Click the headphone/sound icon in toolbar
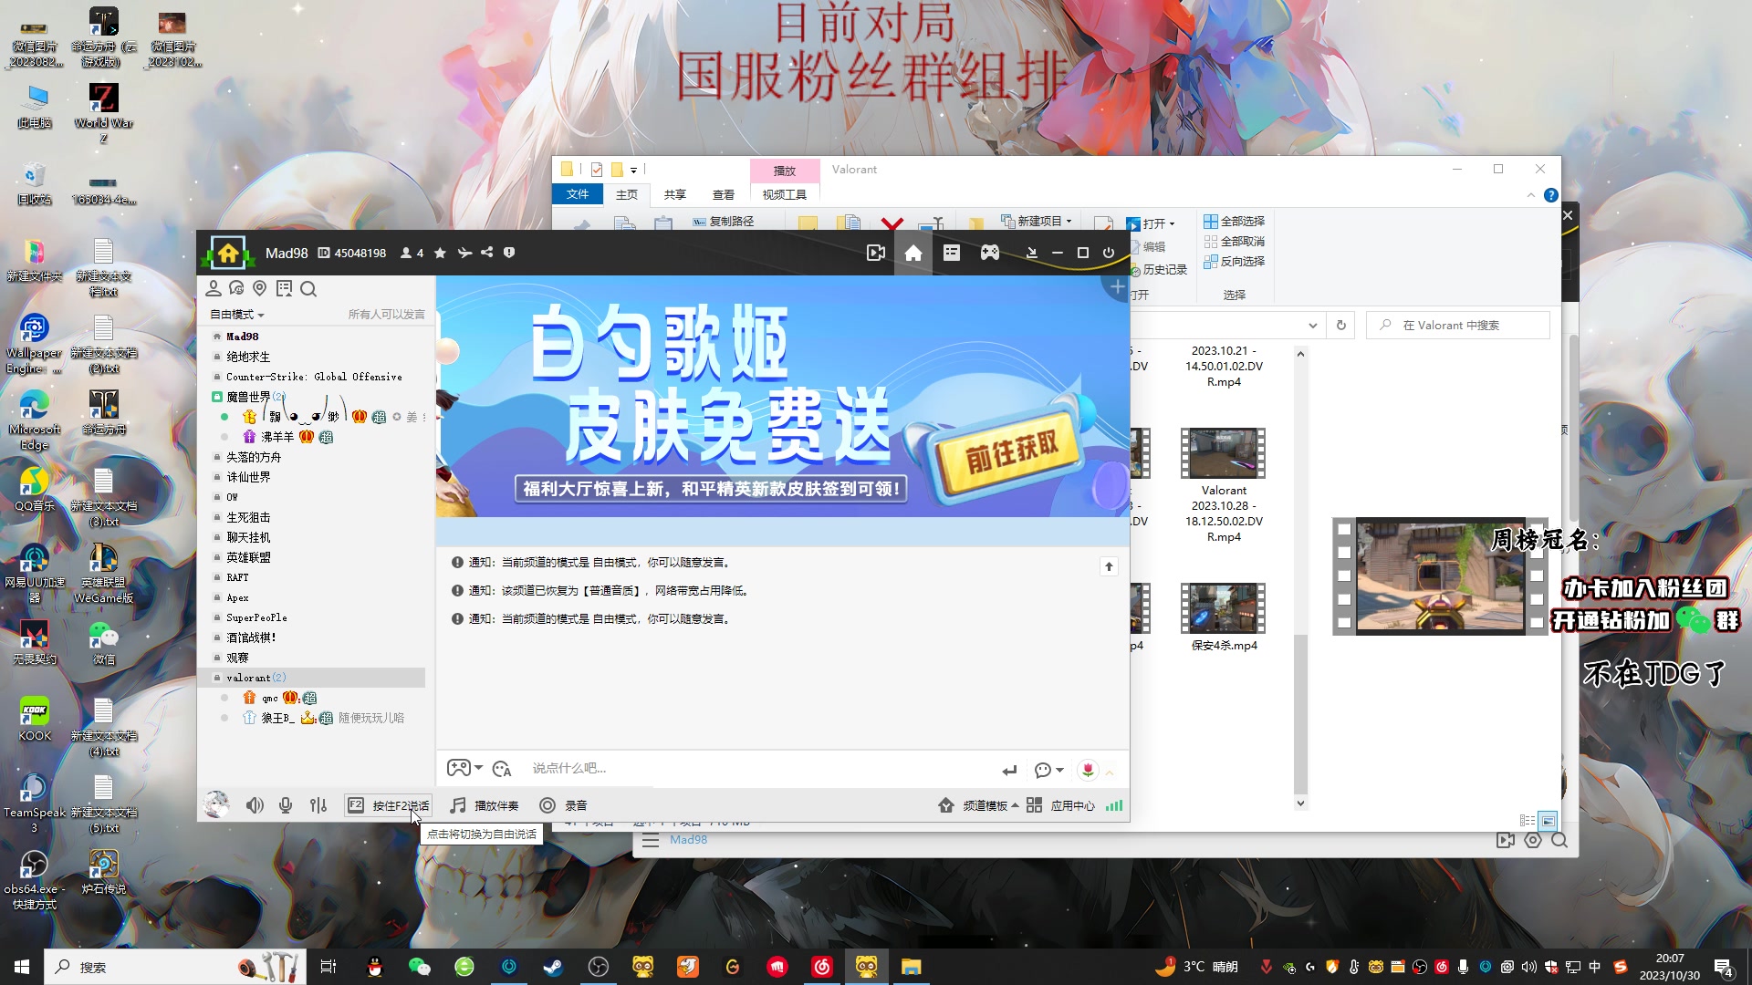1752x985 pixels. 254,804
